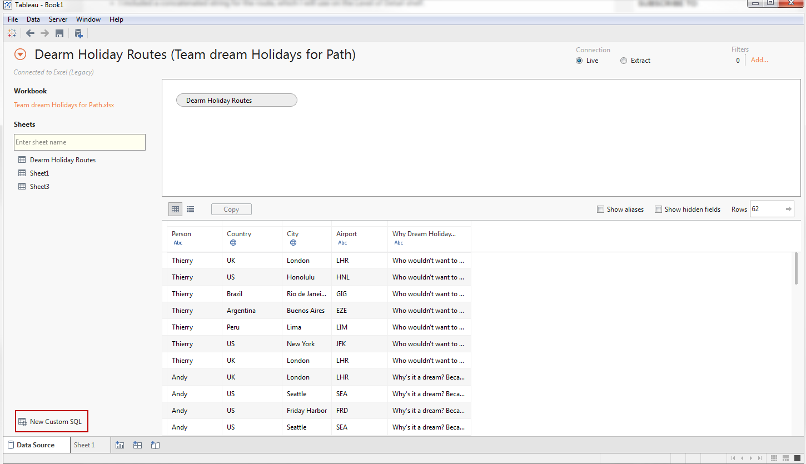Open the File menu
The width and height of the screenshot is (806, 464).
tap(13, 19)
